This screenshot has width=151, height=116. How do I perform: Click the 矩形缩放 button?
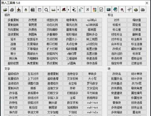click(x=72, y=34)
